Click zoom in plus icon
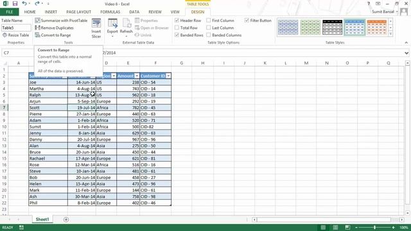Screen dimensions: 411x231 tap(393, 227)
